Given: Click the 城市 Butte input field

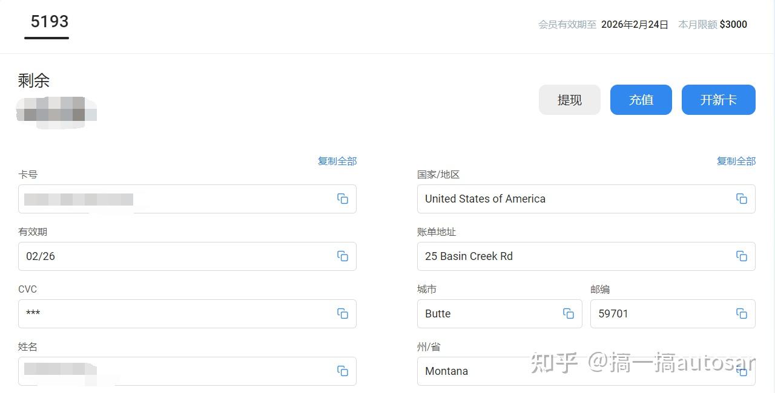Looking at the screenshot, I should [x=500, y=314].
